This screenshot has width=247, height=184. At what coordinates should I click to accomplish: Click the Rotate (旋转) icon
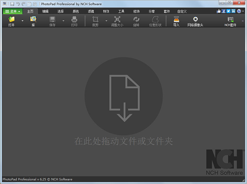(136, 20)
